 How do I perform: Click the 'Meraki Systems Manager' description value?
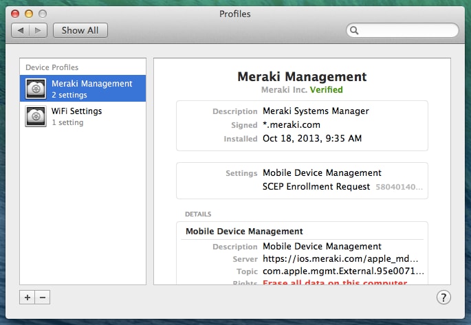point(316,111)
